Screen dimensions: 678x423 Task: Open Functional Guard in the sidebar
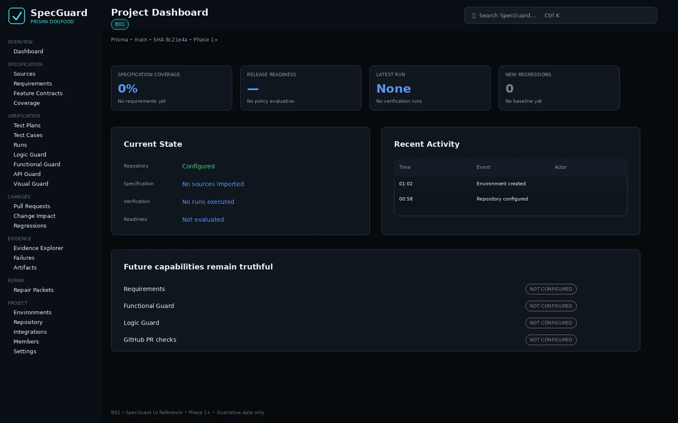[37, 165]
